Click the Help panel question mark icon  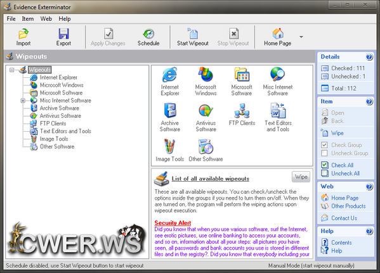point(369,231)
